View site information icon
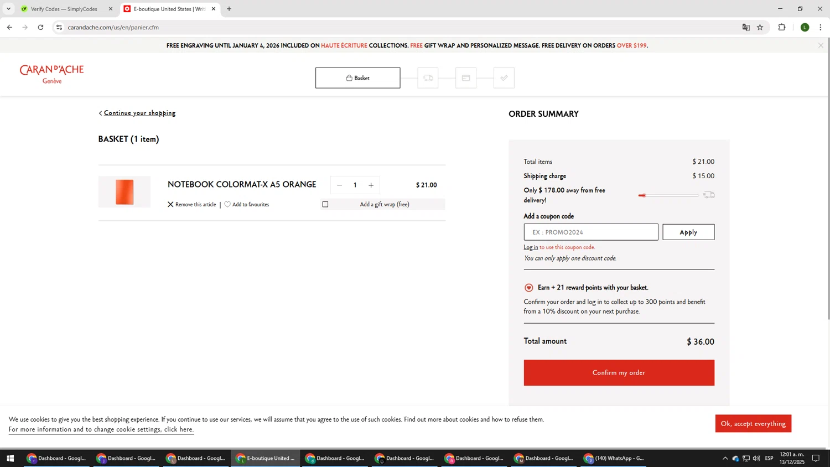Screen dimensions: 830x467 click(x=59, y=27)
